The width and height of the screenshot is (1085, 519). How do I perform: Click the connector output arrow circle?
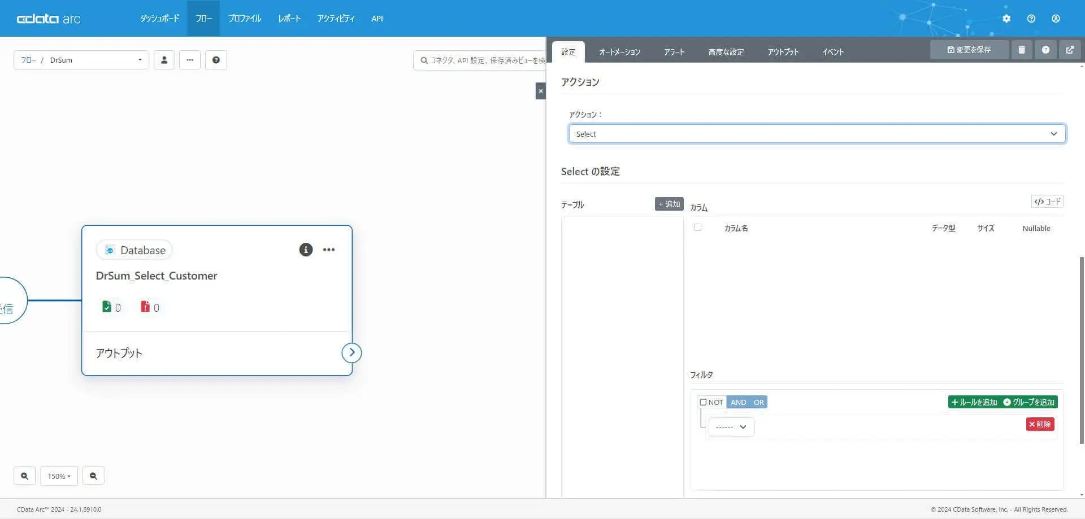click(x=351, y=353)
